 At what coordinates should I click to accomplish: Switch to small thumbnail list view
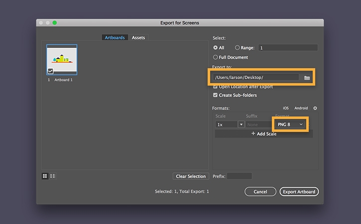[x=53, y=176]
